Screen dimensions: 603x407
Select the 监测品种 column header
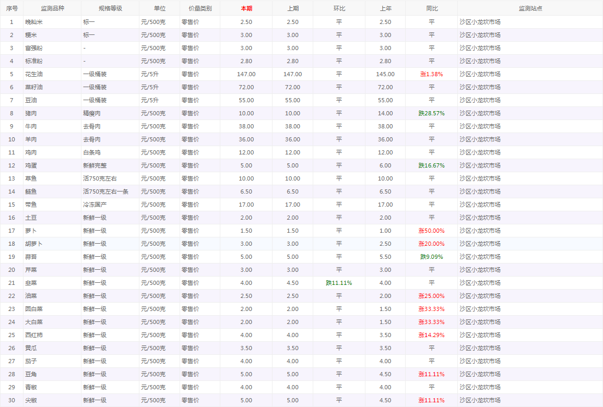click(52, 8)
